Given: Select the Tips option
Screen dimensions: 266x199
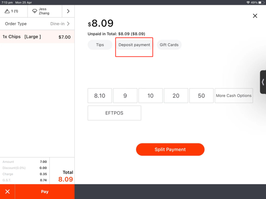Looking at the screenshot, I should 100,45.
